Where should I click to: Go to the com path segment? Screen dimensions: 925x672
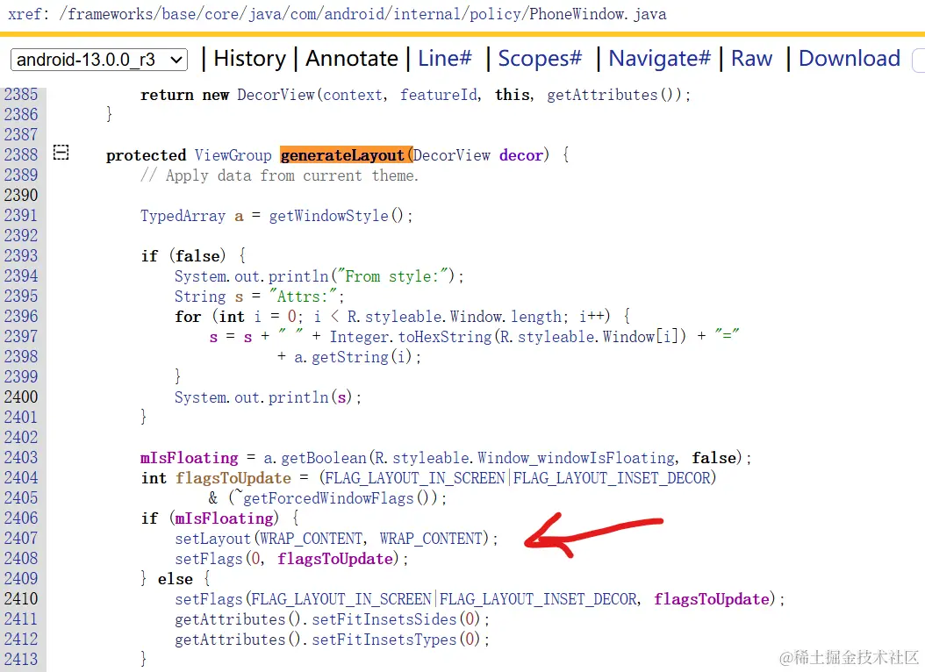tap(304, 13)
